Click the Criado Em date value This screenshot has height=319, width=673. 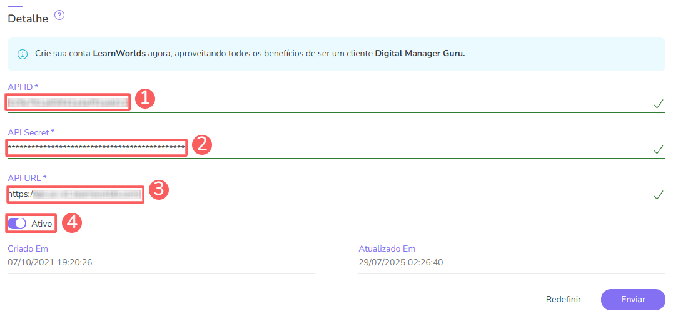click(50, 262)
